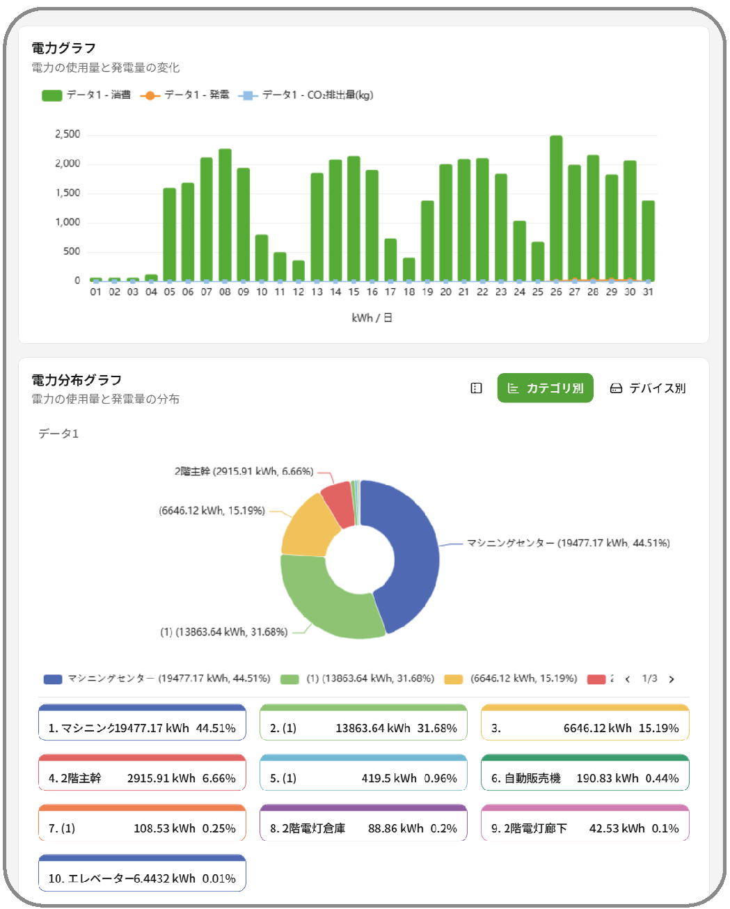730x909 pixels.
Task: Switch to デバイス別 view
Action: pyautogui.click(x=648, y=388)
